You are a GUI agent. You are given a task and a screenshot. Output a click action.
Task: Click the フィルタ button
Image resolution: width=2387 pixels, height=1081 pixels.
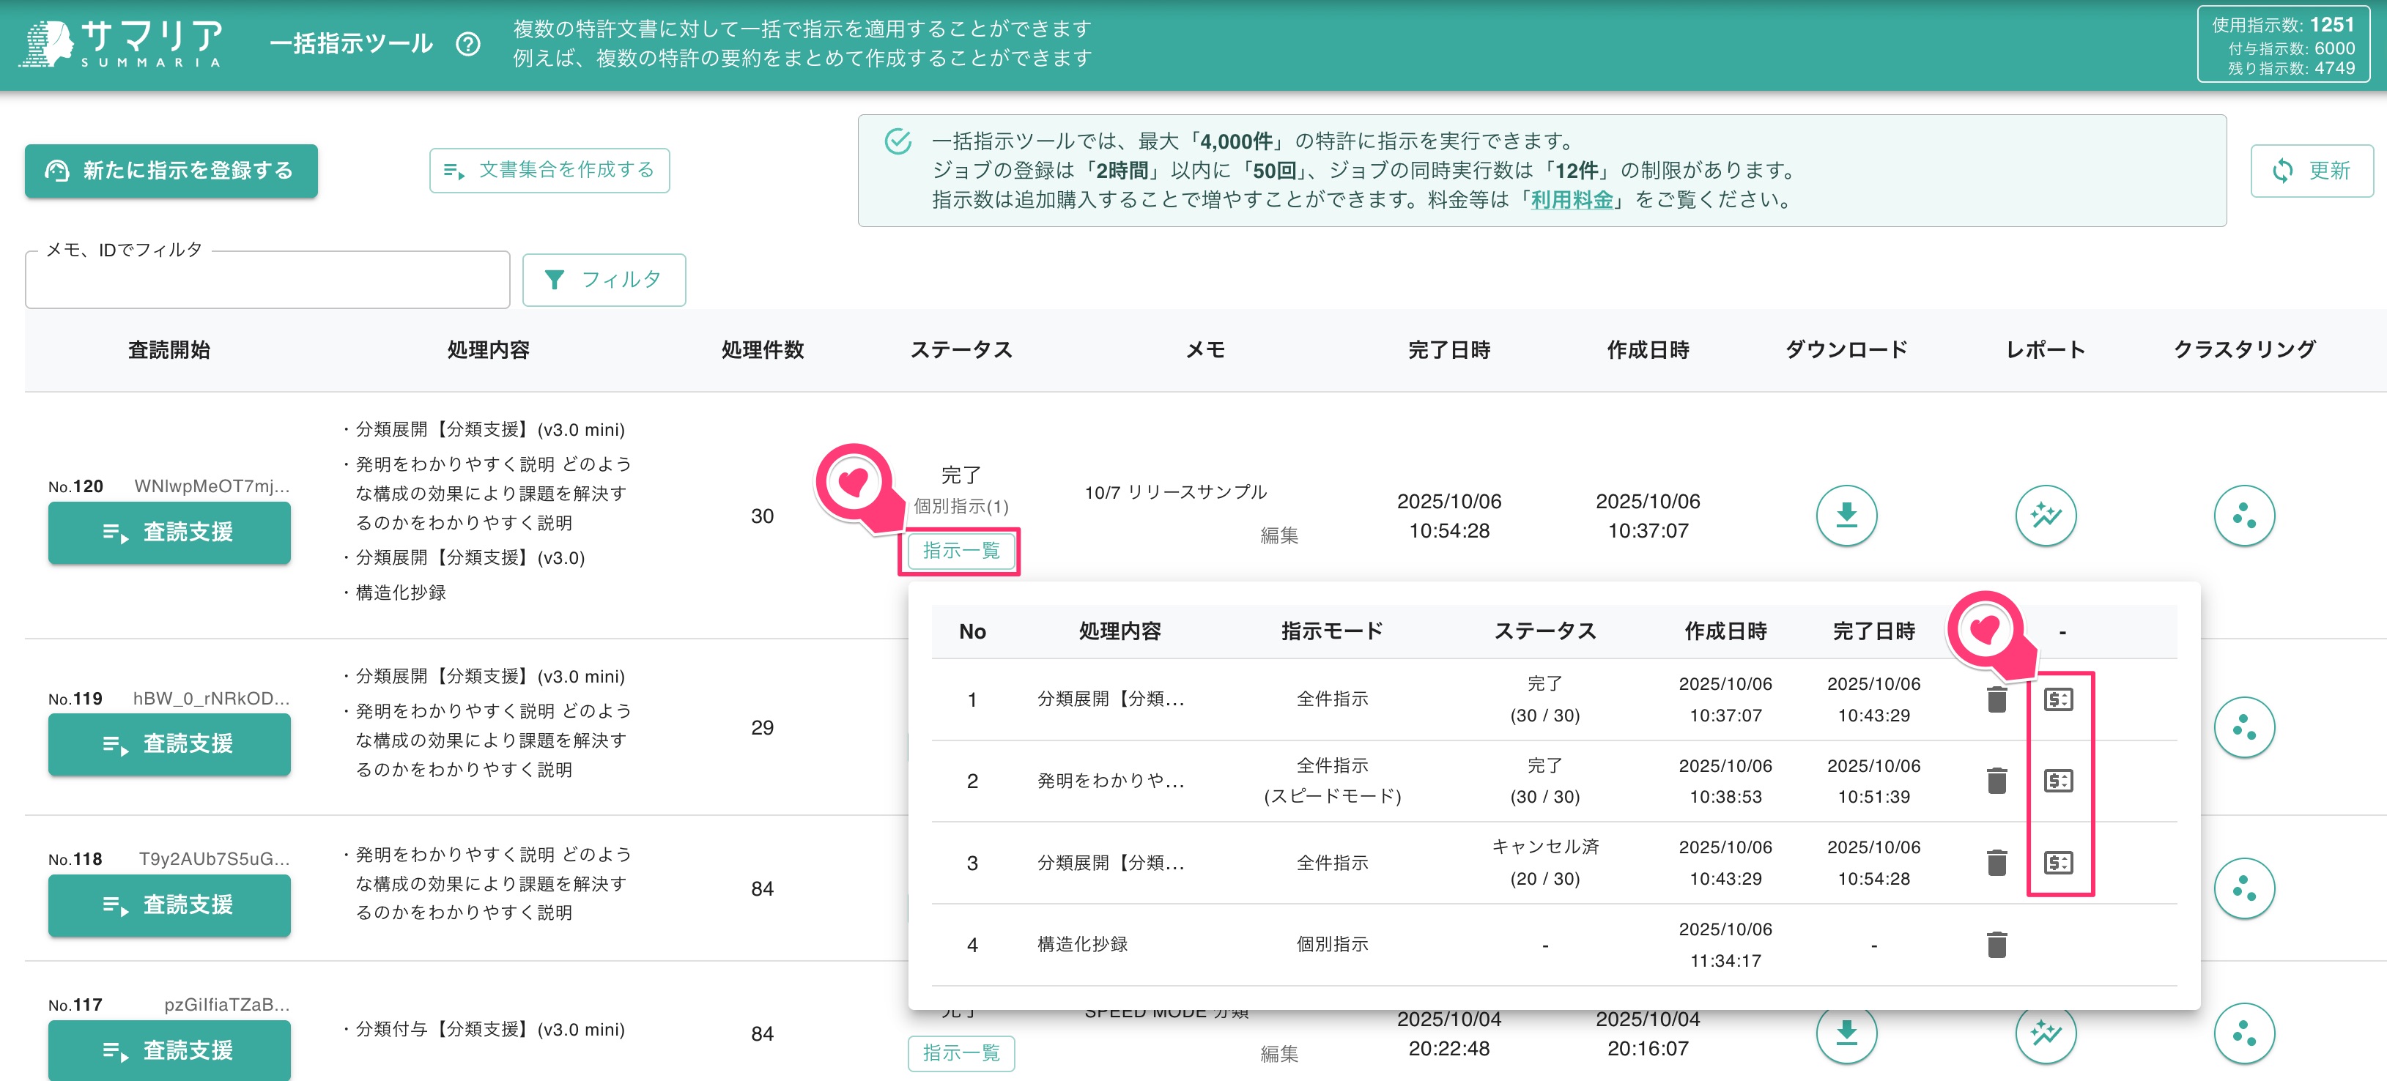(603, 279)
